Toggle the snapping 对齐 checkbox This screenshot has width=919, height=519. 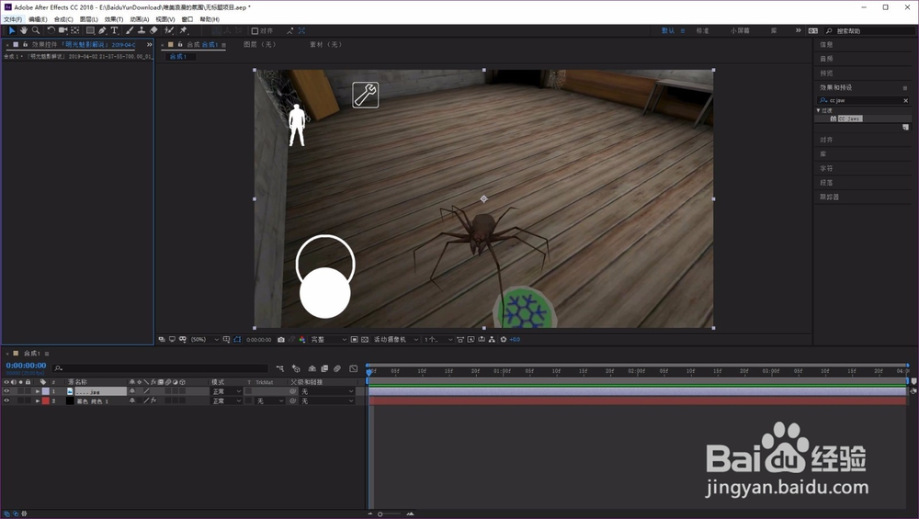(x=255, y=31)
